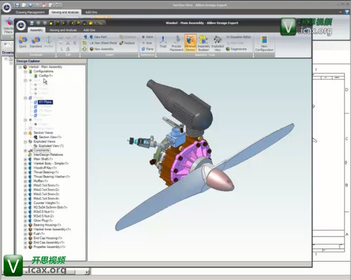
Task: Open Precise Placement tool
Action: pos(177,43)
